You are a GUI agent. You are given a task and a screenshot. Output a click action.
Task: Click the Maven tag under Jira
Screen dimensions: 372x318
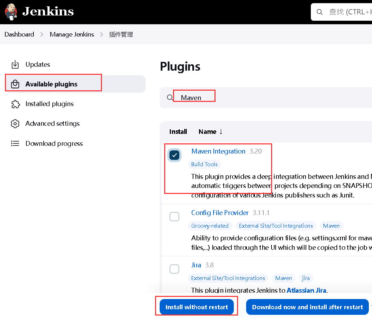coord(283,278)
